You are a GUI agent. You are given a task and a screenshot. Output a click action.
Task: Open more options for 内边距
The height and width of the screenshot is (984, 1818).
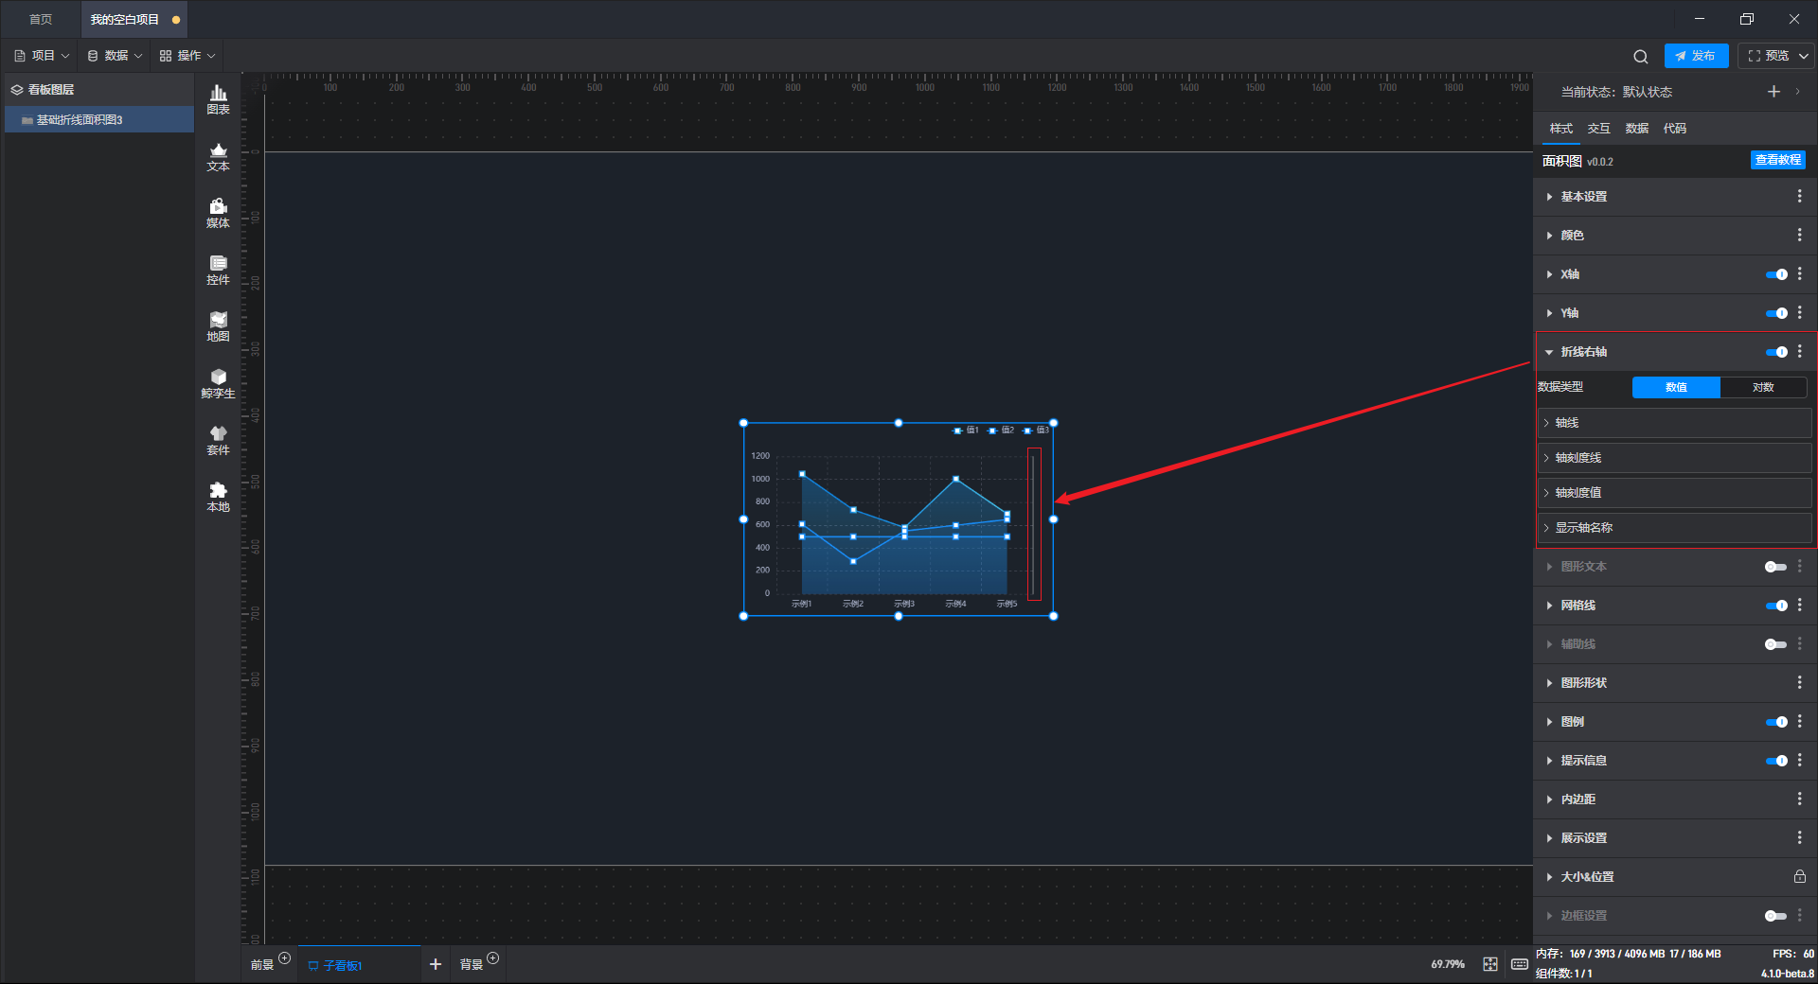click(x=1799, y=799)
